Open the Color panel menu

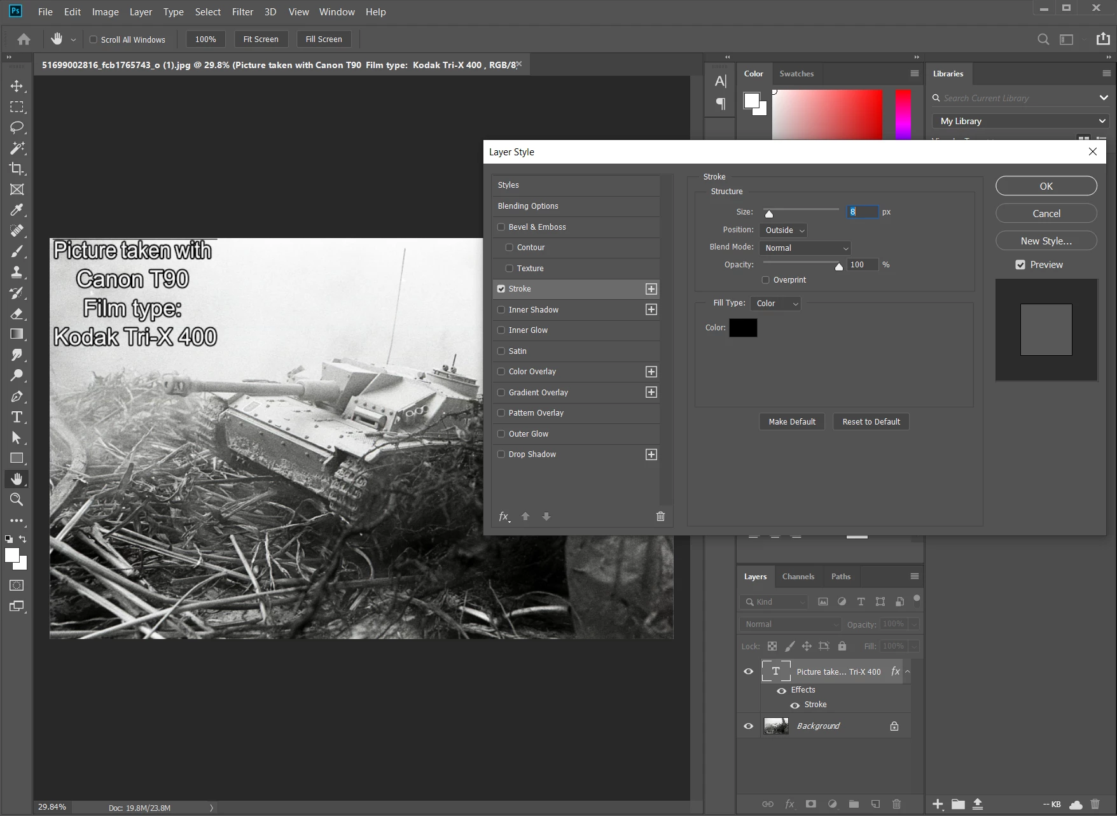915,73
